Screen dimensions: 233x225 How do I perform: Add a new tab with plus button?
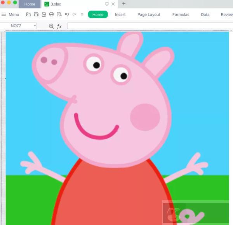point(124,4)
